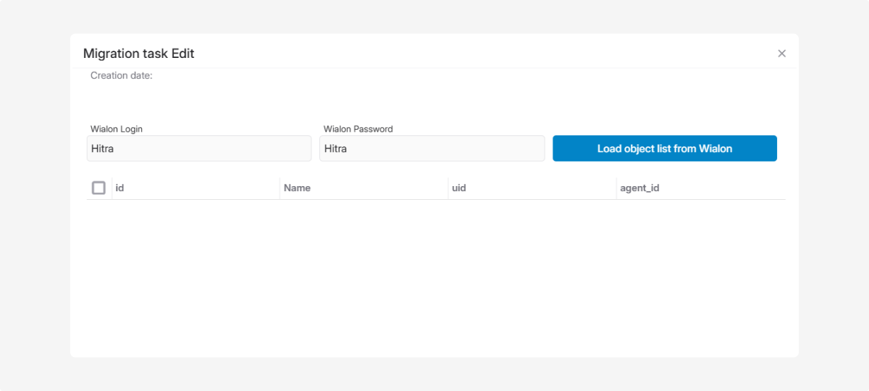The image size is (869, 391).
Task: Click the Load object list from Wialon button
Action: [x=664, y=148]
